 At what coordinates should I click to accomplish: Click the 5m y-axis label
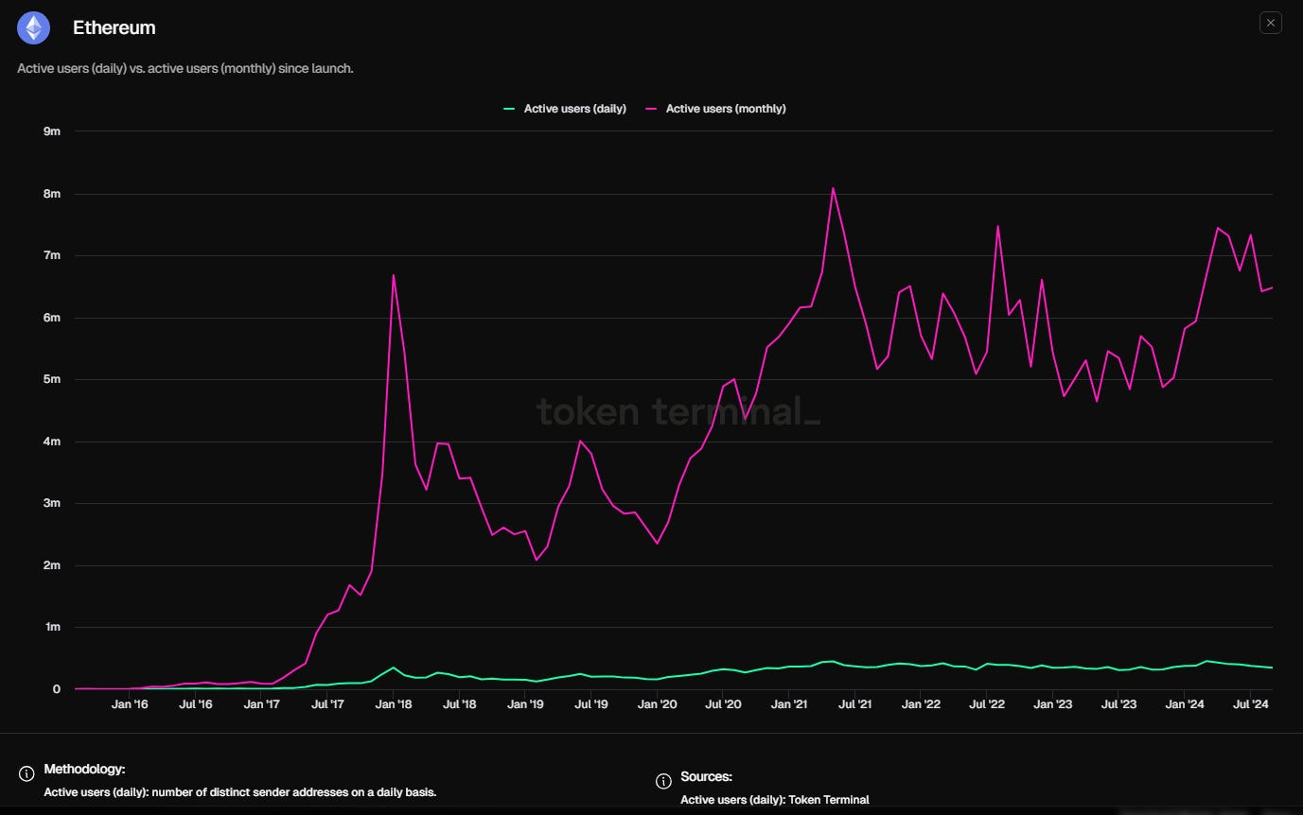(x=52, y=379)
